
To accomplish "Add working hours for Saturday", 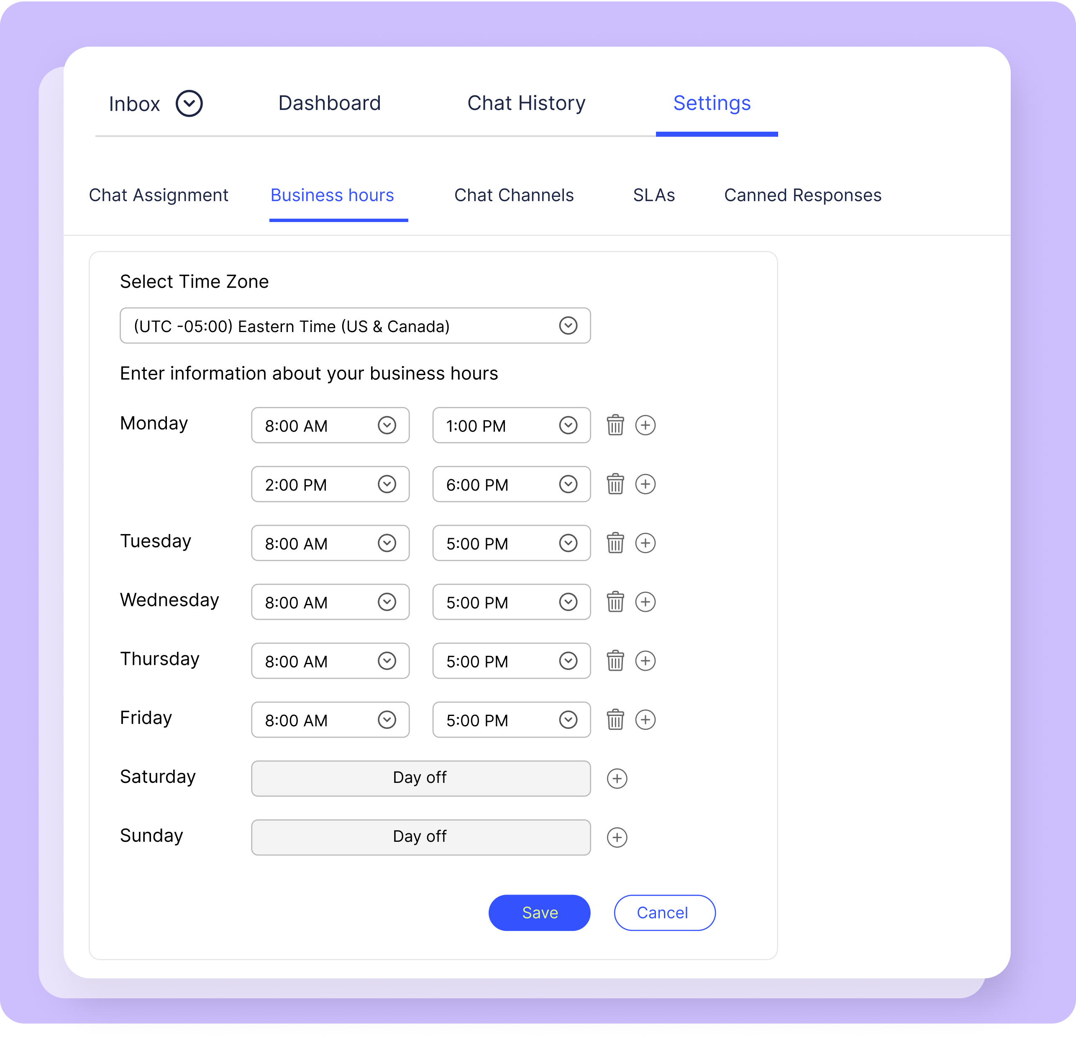I will [617, 779].
